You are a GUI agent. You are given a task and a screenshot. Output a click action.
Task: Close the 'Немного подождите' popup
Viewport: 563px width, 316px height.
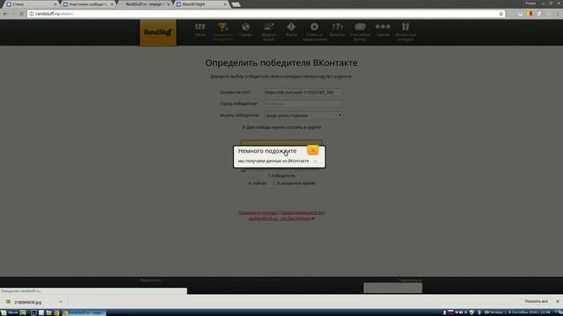point(313,150)
